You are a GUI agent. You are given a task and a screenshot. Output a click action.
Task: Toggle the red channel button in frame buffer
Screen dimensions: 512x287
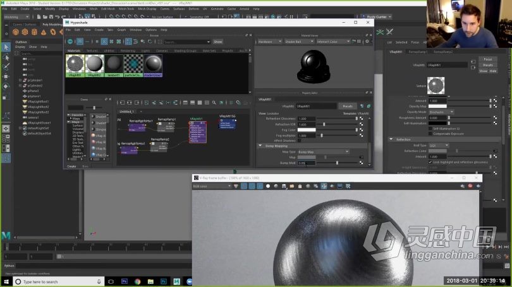point(244,186)
